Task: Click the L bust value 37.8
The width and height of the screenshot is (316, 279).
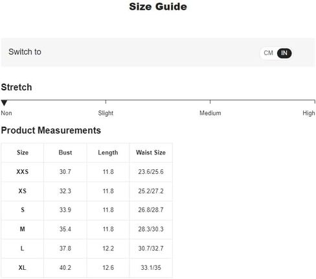Action: click(65, 249)
